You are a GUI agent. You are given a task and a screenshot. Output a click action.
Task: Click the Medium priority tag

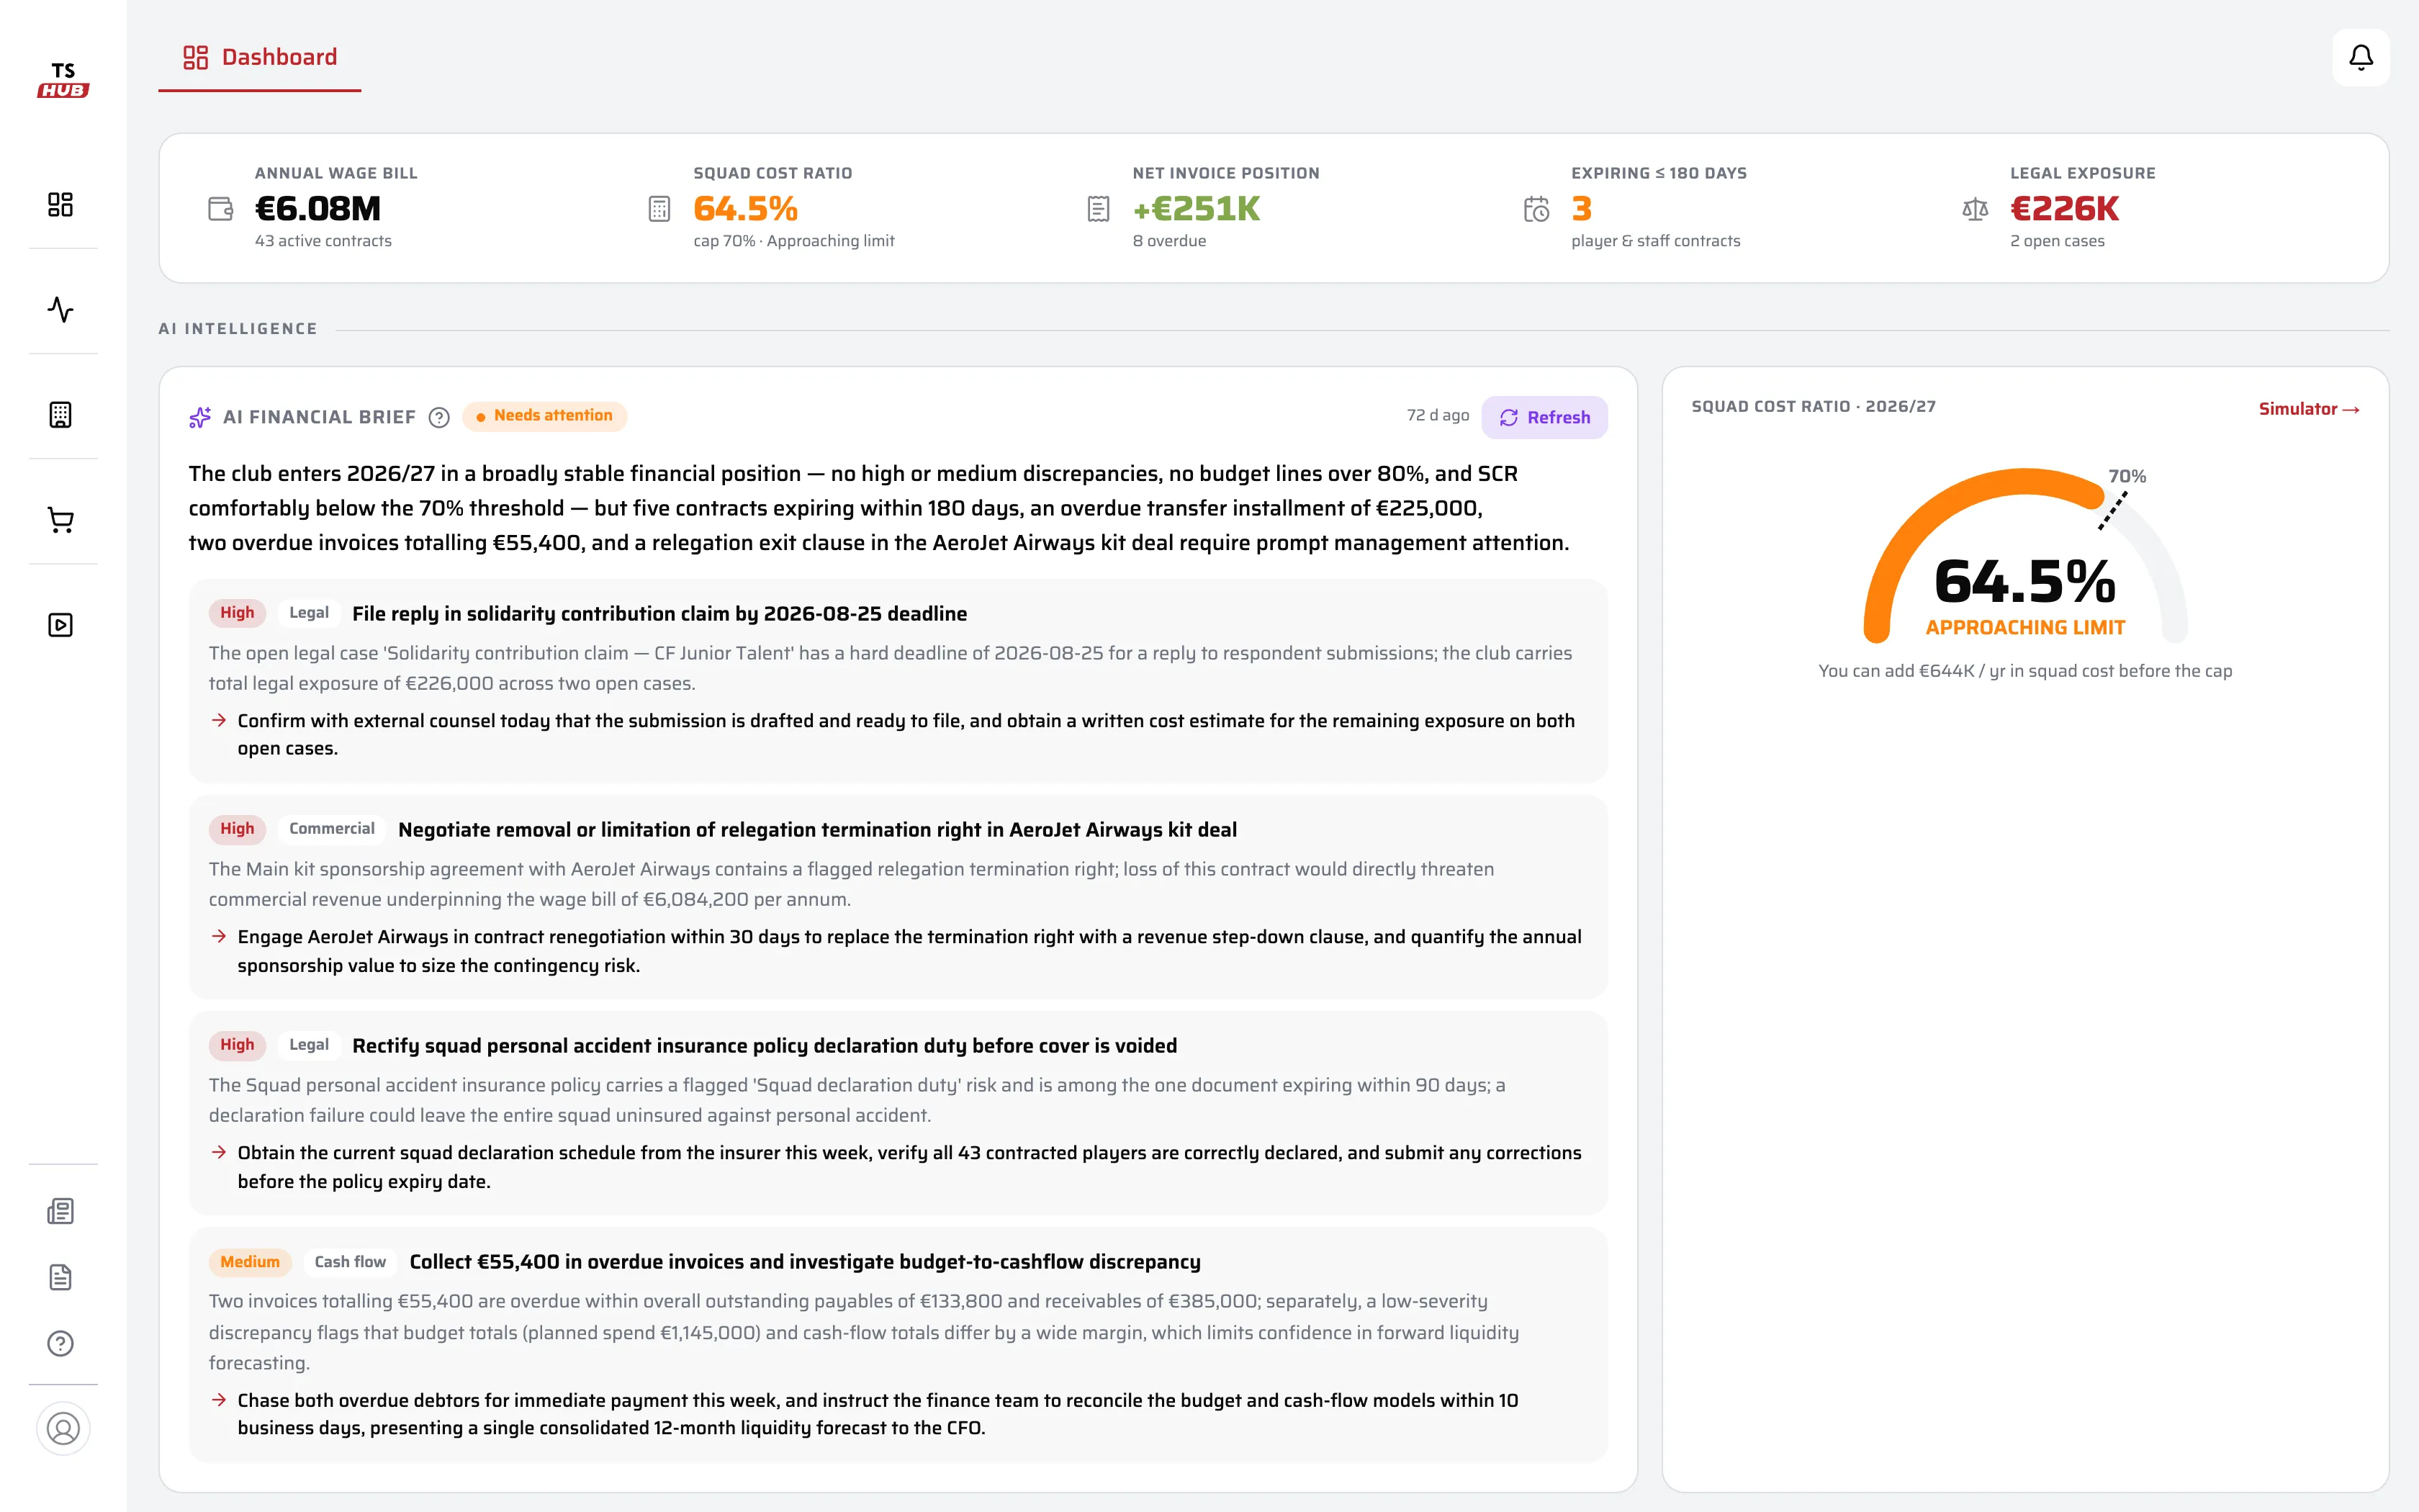click(250, 1262)
